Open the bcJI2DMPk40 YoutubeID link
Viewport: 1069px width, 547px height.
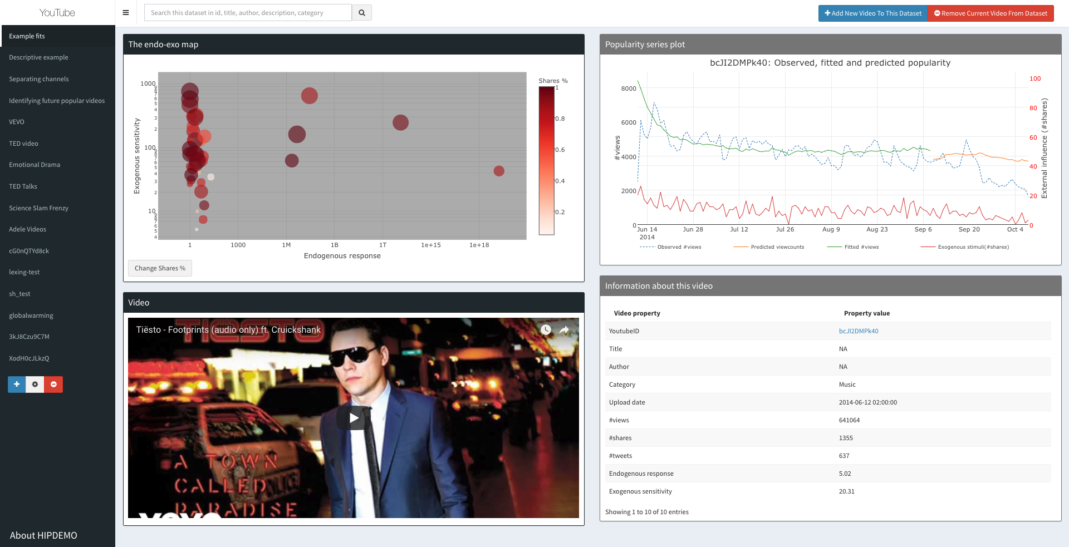[x=858, y=331]
